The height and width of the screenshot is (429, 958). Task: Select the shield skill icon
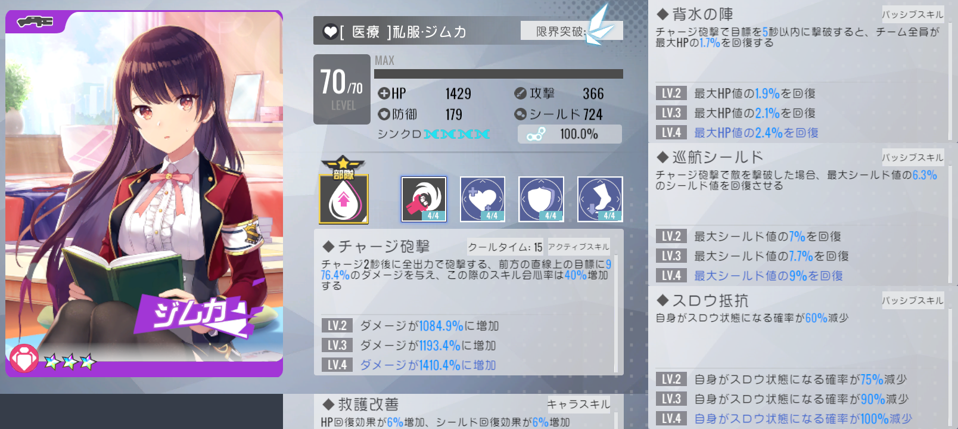541,199
